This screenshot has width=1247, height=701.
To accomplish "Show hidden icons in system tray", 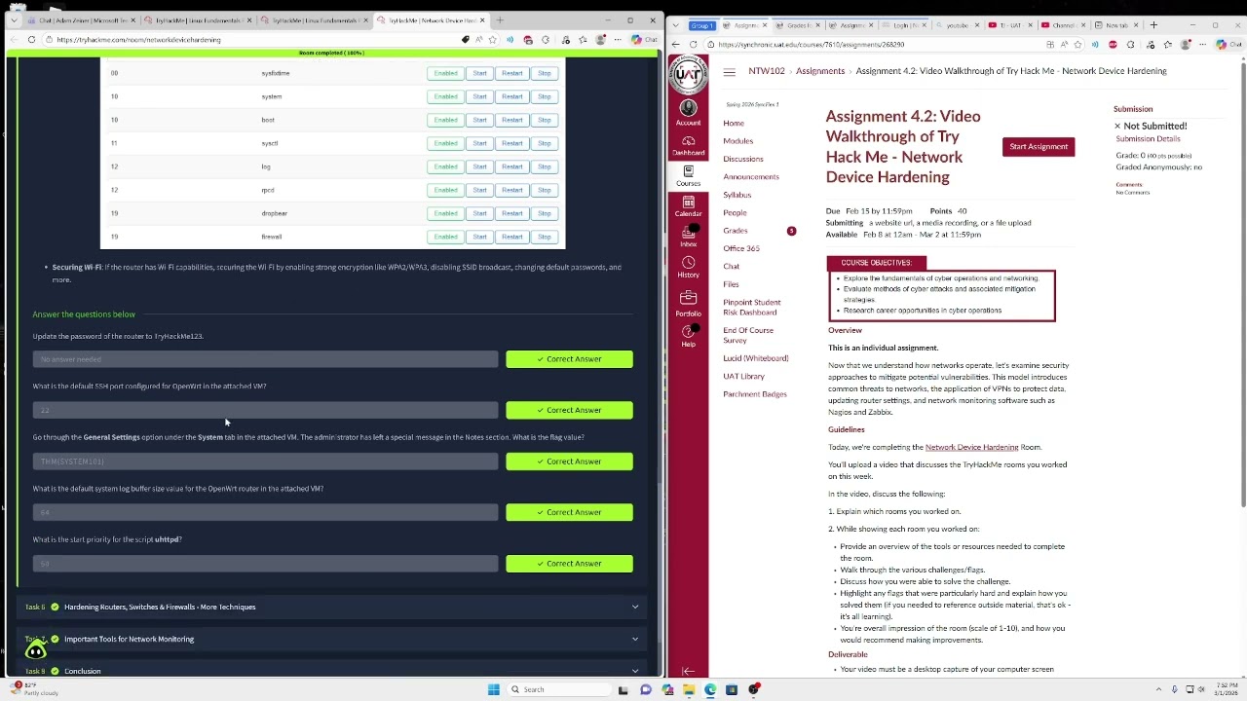I will tap(1157, 689).
